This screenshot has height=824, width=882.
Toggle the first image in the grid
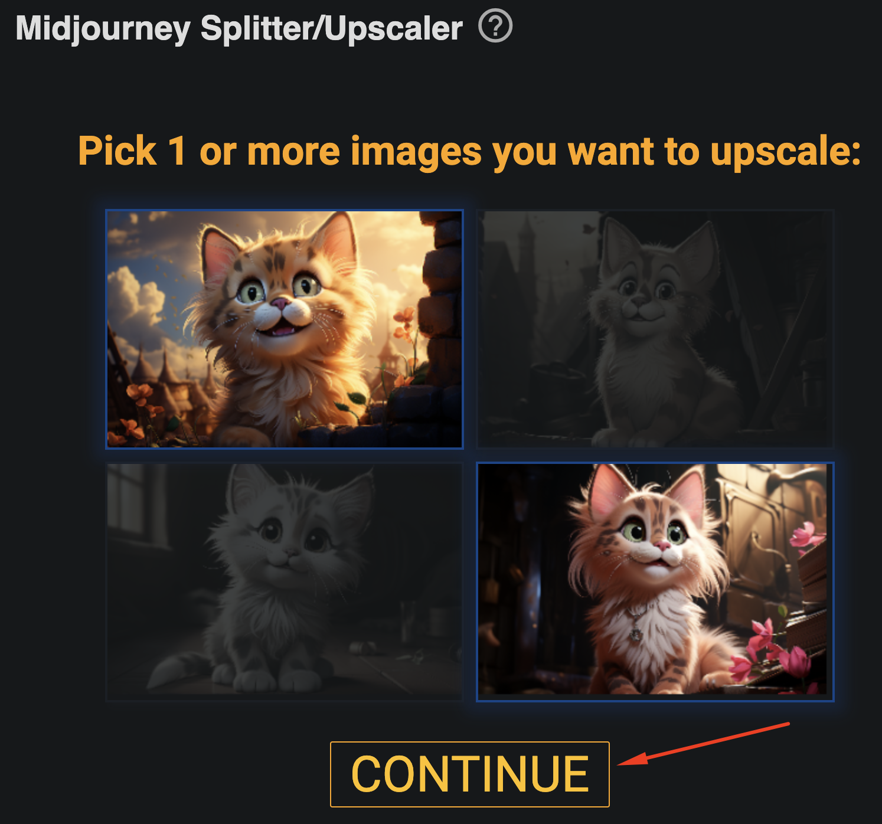click(x=285, y=329)
